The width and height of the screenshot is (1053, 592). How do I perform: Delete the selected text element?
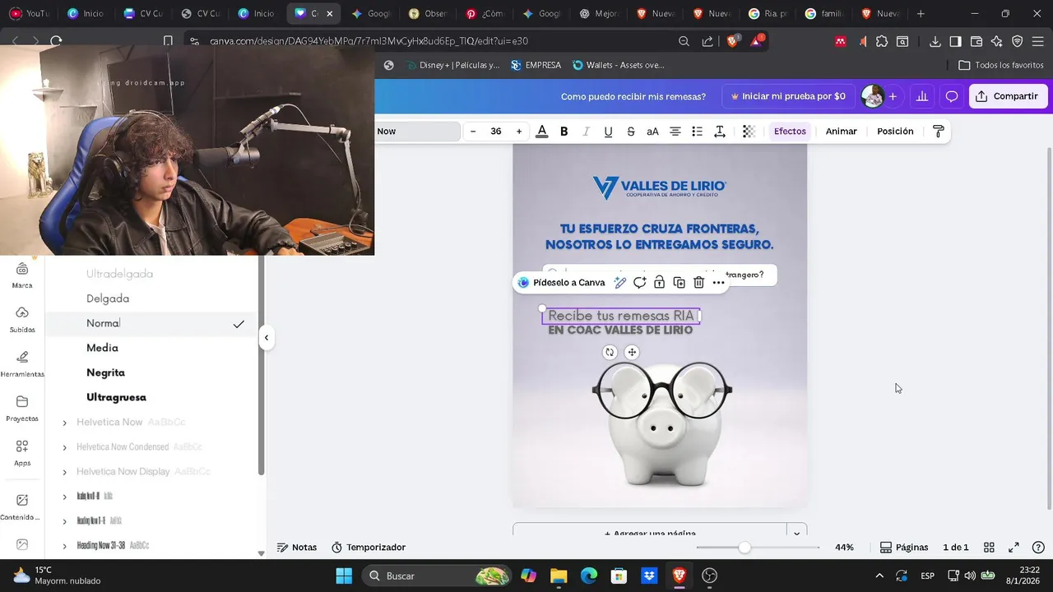pyautogui.click(x=698, y=282)
